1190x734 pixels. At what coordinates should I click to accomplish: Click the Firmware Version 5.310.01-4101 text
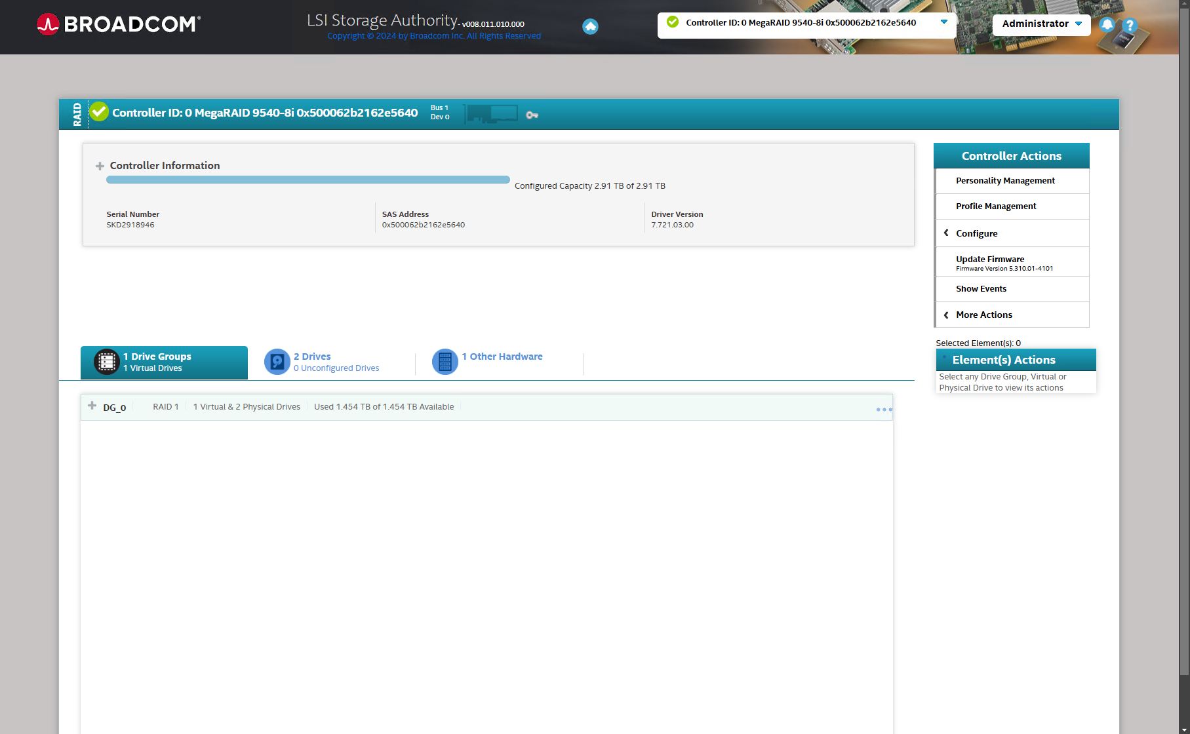(x=1004, y=269)
